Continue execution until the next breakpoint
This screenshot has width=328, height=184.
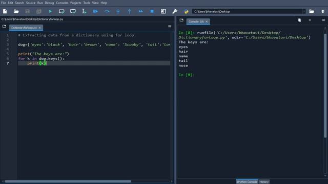coord(140,11)
